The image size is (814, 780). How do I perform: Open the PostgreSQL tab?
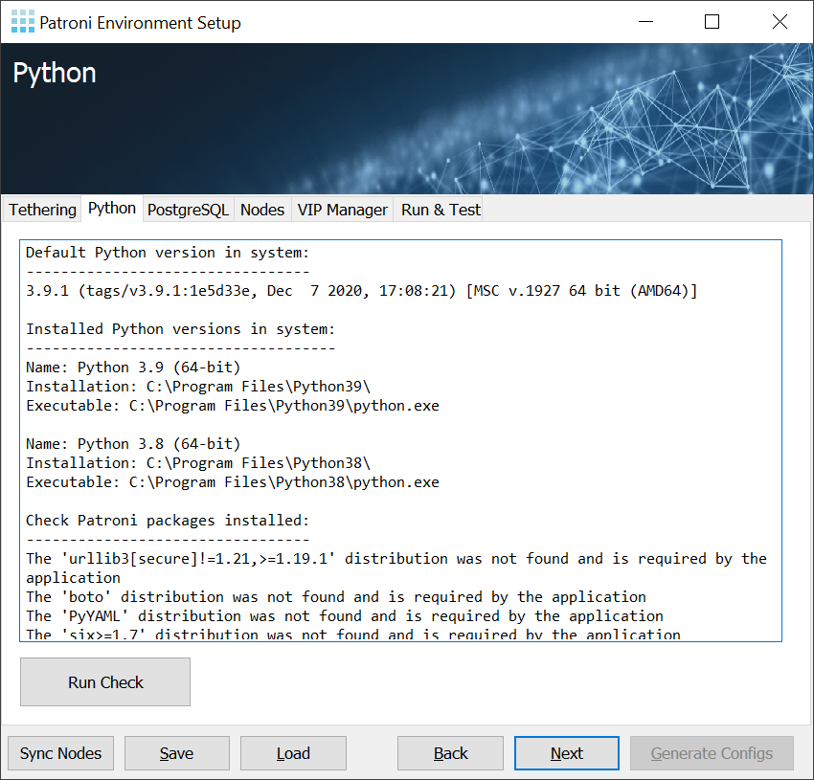[188, 210]
